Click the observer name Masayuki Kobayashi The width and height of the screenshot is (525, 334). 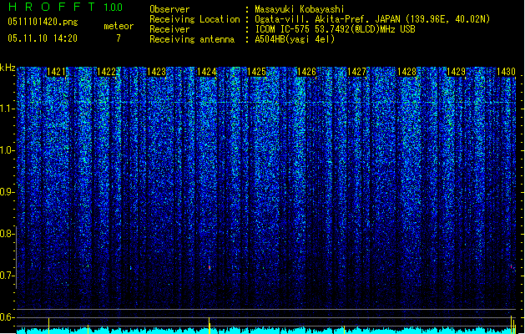click(x=300, y=9)
